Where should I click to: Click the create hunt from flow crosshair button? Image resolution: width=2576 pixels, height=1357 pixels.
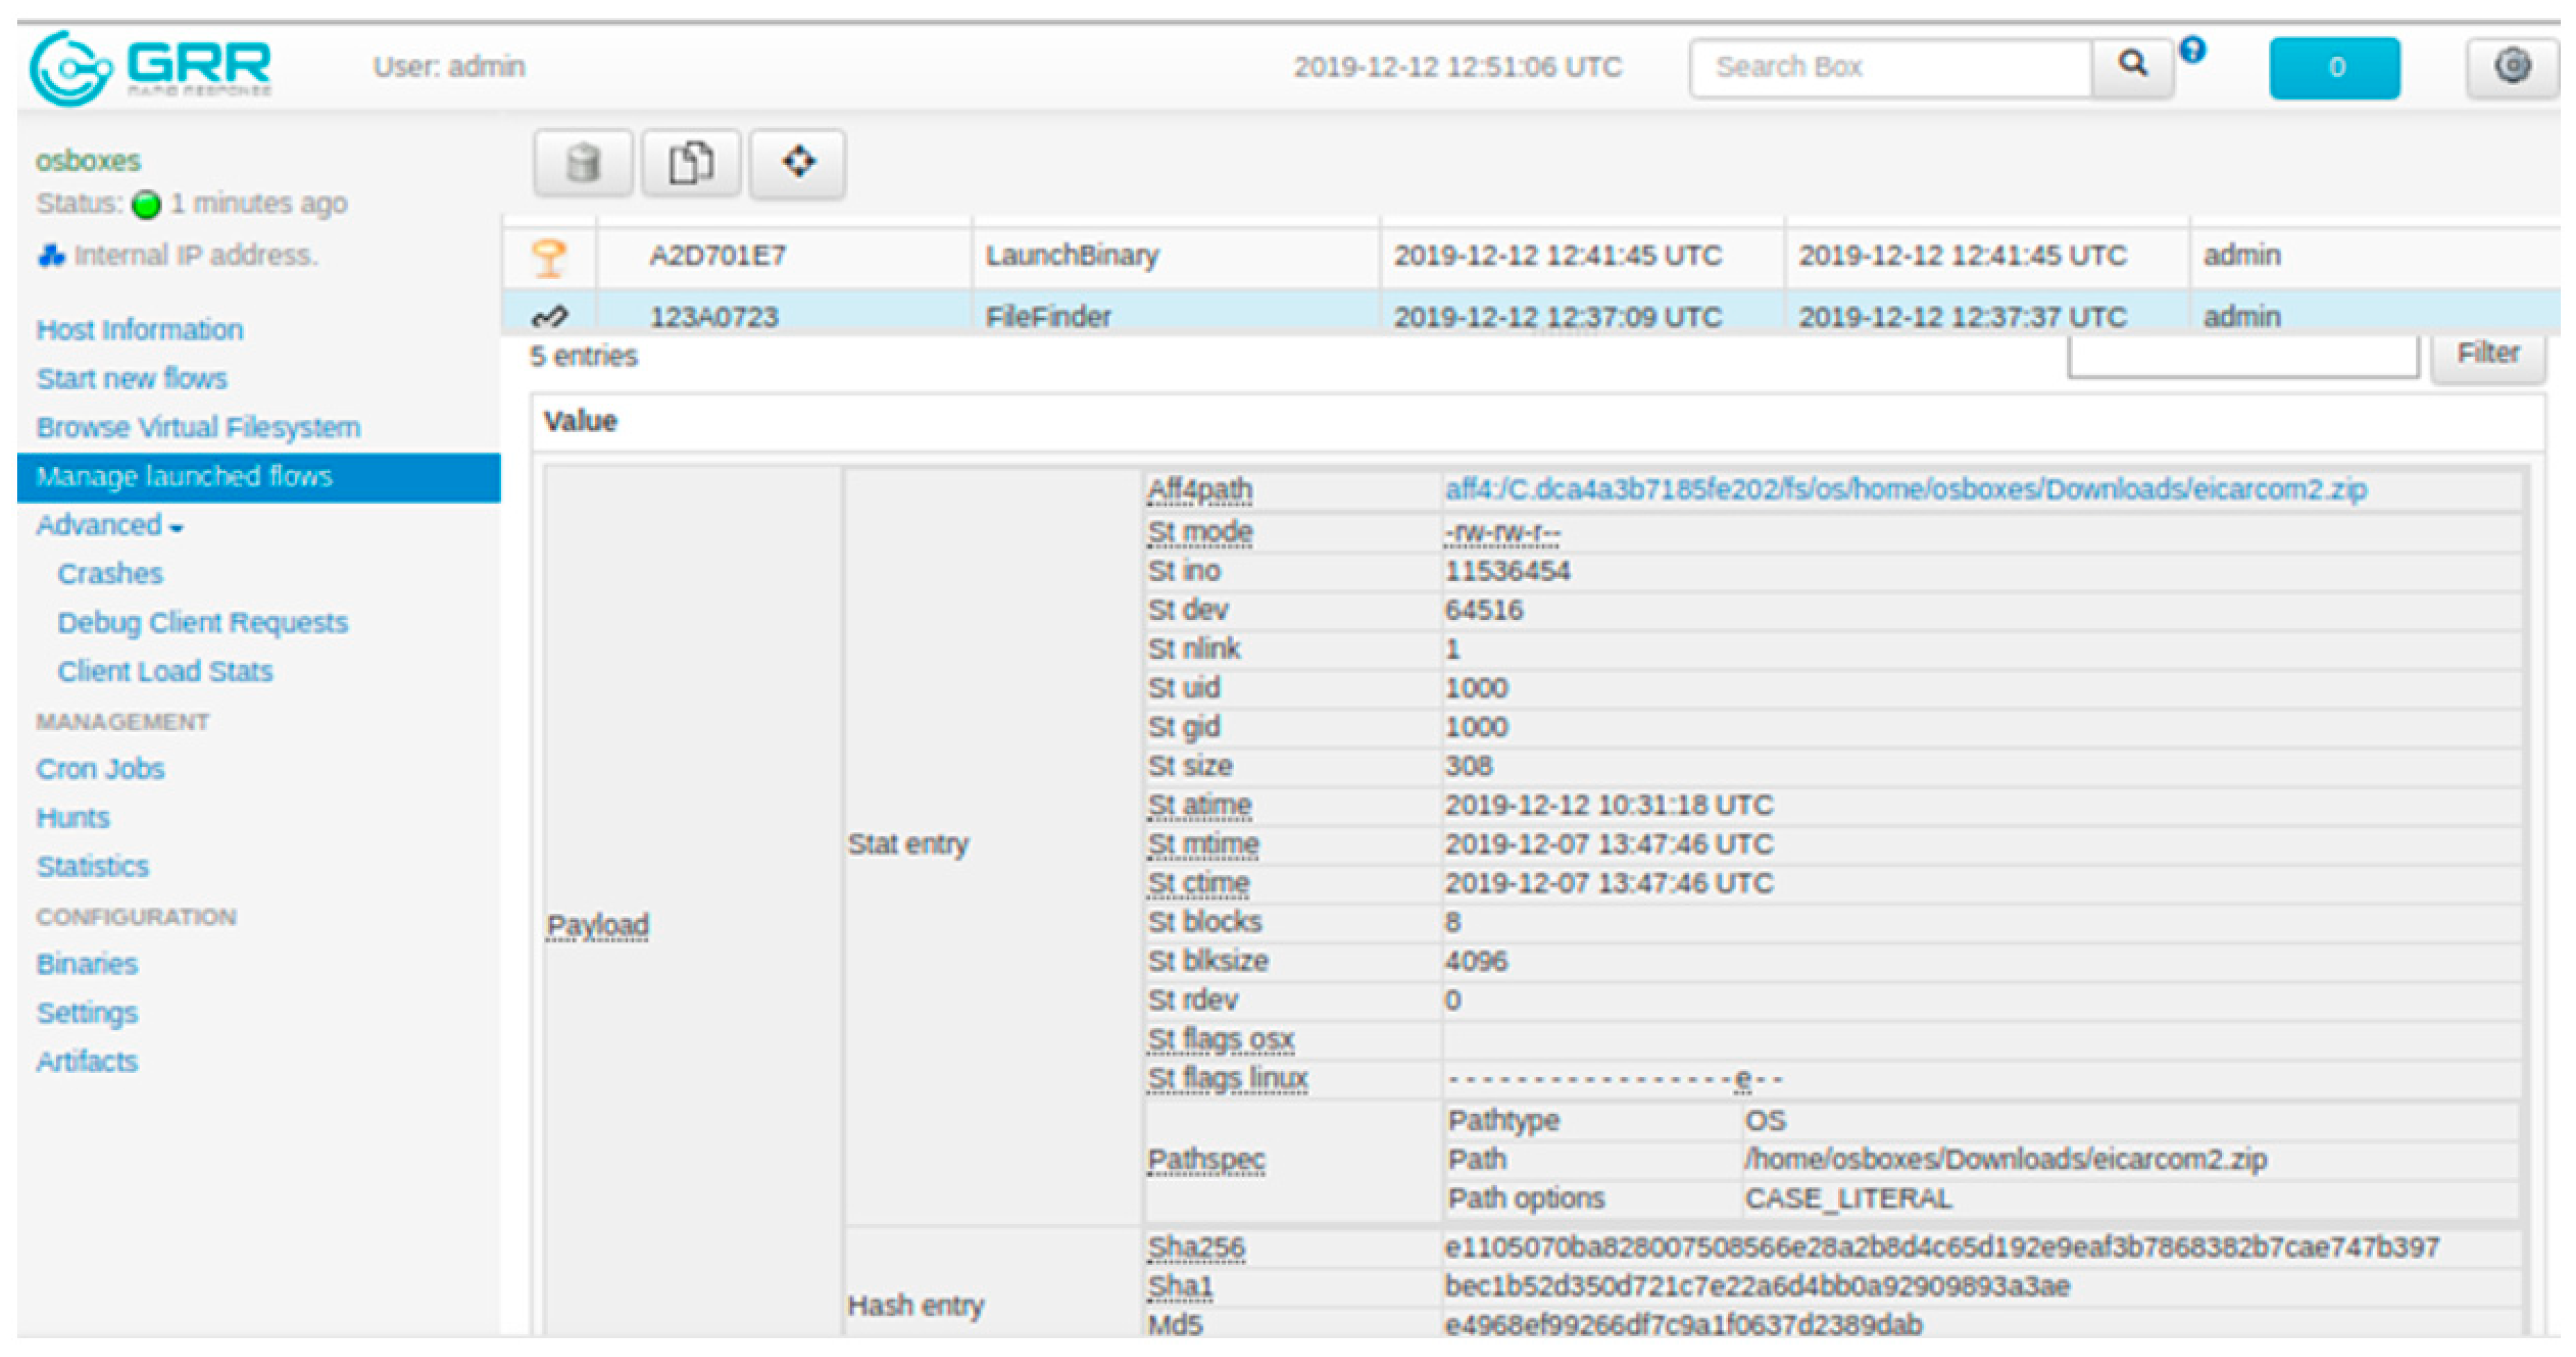[798, 163]
